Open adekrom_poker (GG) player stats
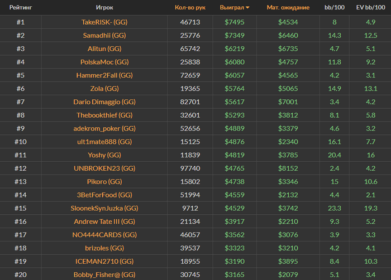This screenshot has width=391, height=280. pyautogui.click(x=104, y=128)
